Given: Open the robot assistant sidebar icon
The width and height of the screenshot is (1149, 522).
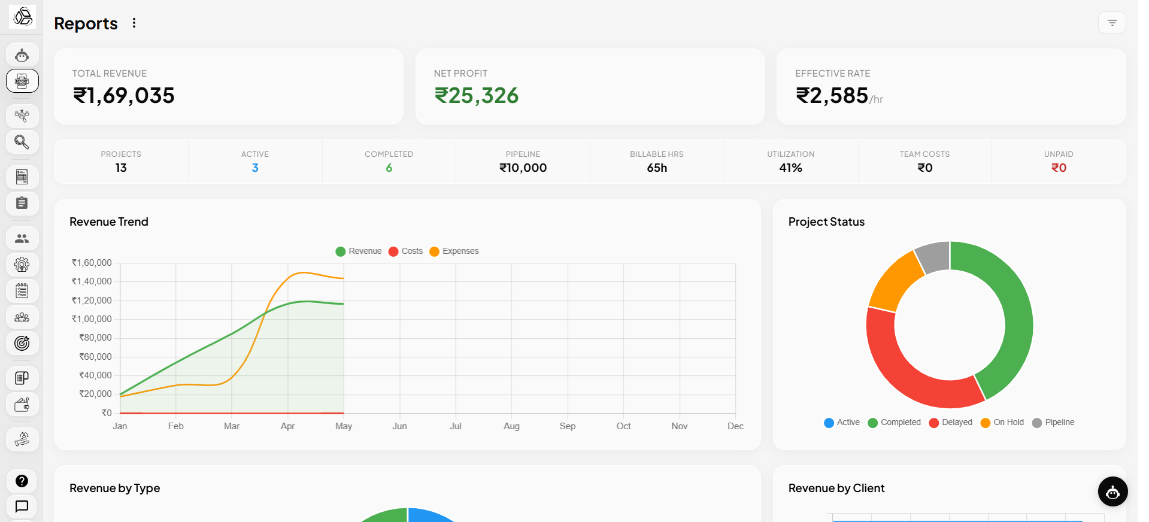Looking at the screenshot, I should pos(22,55).
